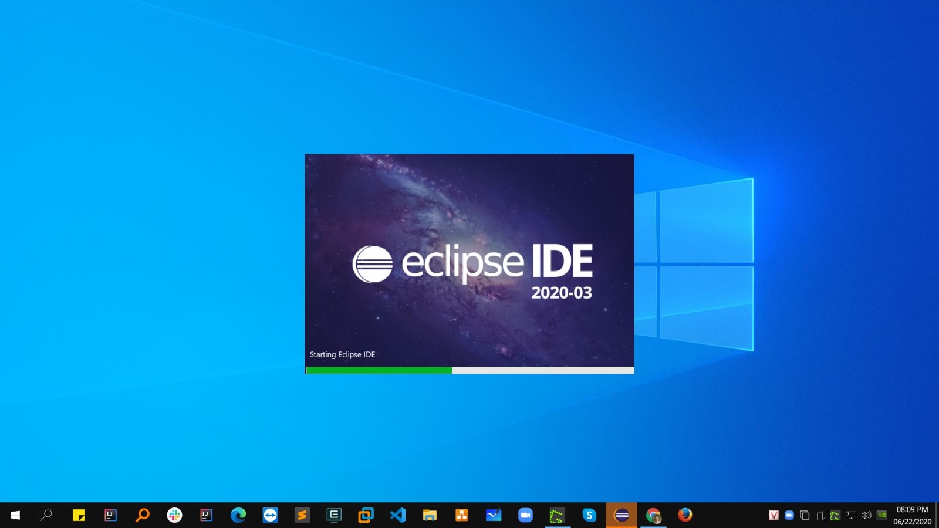Open the Windows Start menu
This screenshot has width=939, height=528.
(x=15, y=515)
